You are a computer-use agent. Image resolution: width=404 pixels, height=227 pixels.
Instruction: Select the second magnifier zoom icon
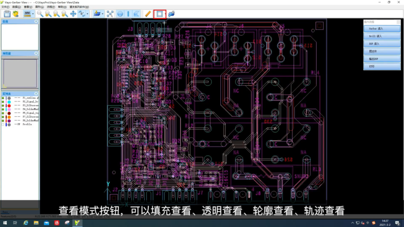[x=48, y=14]
